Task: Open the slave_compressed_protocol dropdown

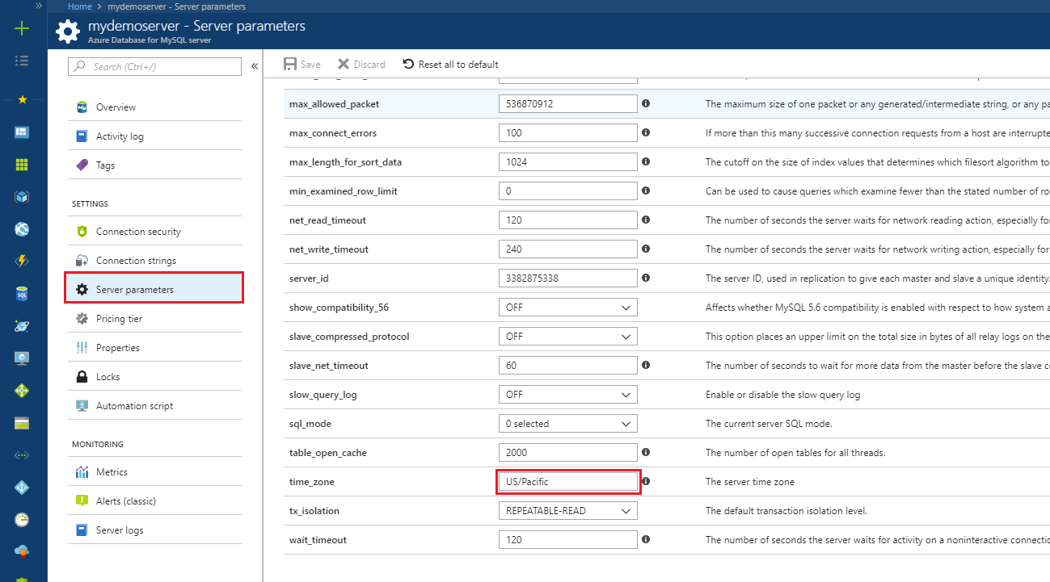Action: tap(568, 337)
